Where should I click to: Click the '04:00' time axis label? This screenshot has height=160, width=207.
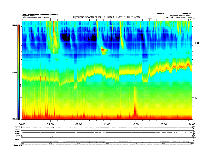[50, 124]
